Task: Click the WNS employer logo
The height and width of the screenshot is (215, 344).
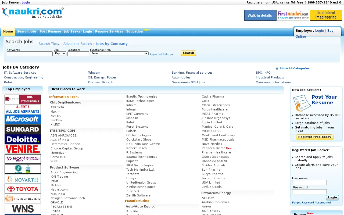Action: (23, 209)
